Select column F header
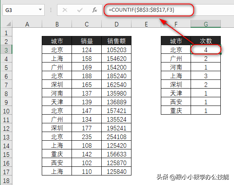Screen dimensions: 234x185 point(176,24)
